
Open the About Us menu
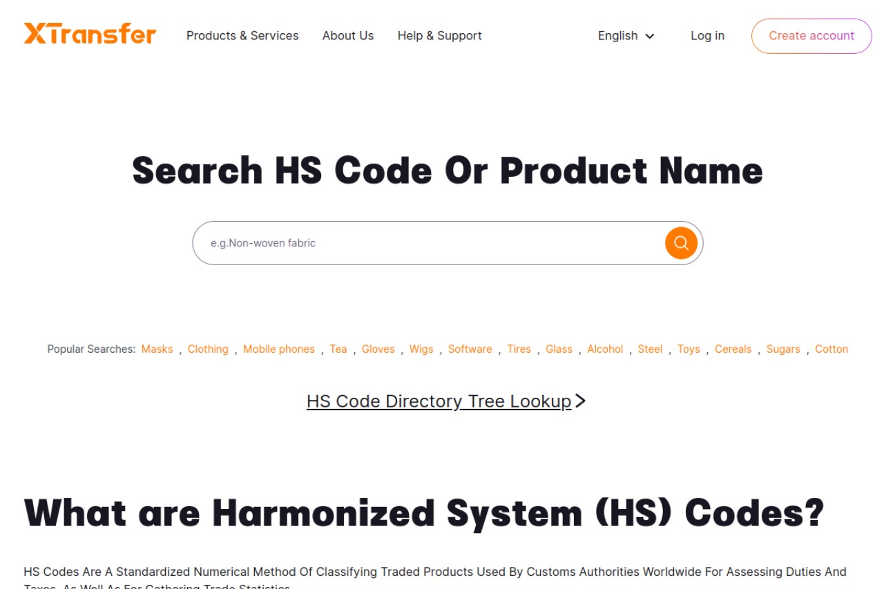(348, 36)
